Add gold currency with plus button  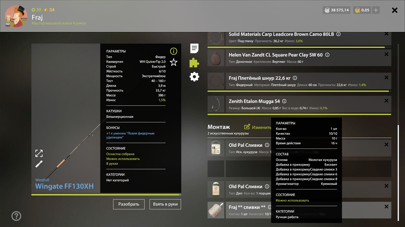click(x=376, y=10)
